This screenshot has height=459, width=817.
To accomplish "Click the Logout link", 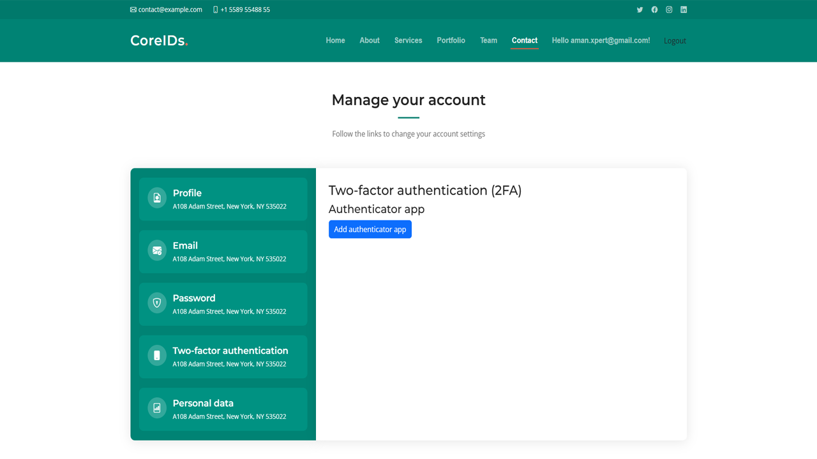I will (x=675, y=41).
